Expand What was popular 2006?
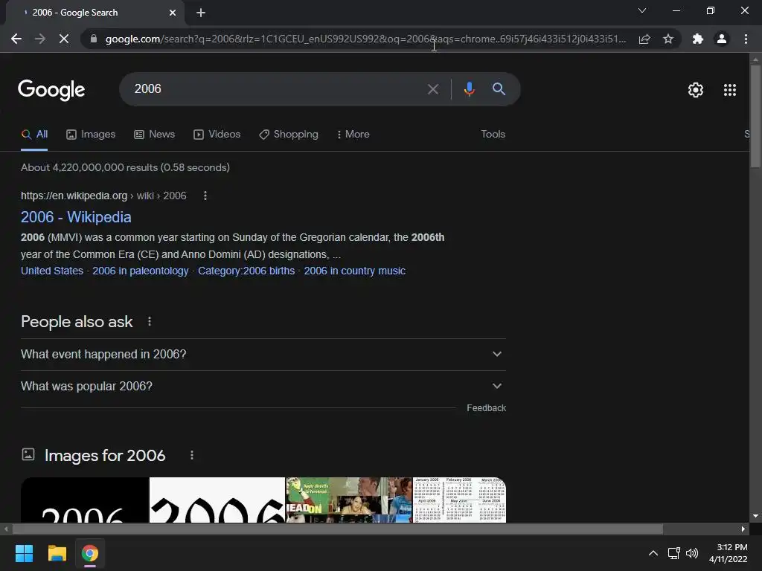Viewport: 762px width, 571px height. 263,387
